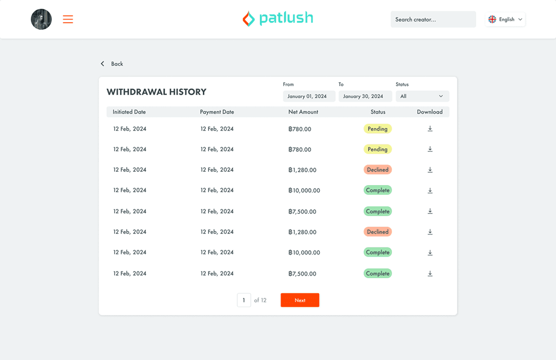Open the Status filter dropdown
The height and width of the screenshot is (360, 556).
(x=422, y=96)
